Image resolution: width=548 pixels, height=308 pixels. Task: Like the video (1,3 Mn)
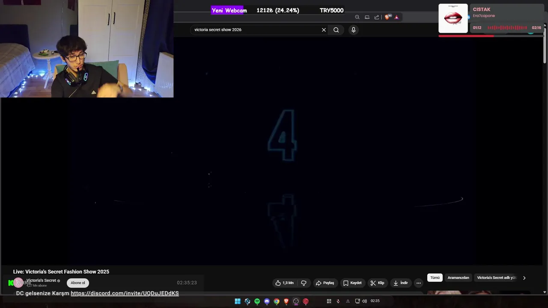284,283
